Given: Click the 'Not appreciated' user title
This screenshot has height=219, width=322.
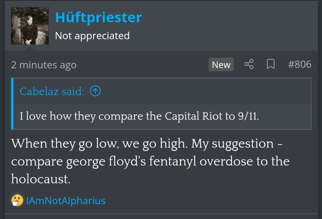Looking at the screenshot, I should point(92,36).
